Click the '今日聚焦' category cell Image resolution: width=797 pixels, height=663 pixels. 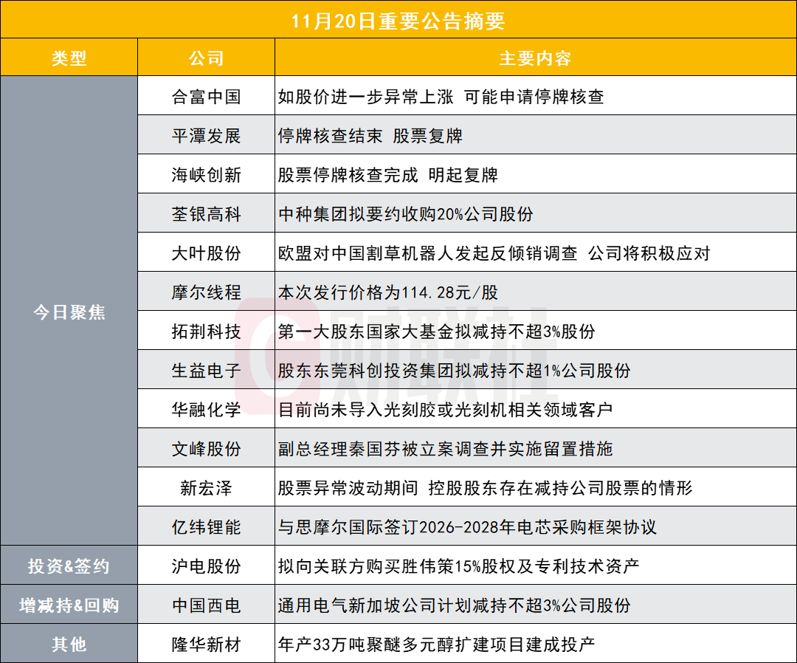point(69,312)
